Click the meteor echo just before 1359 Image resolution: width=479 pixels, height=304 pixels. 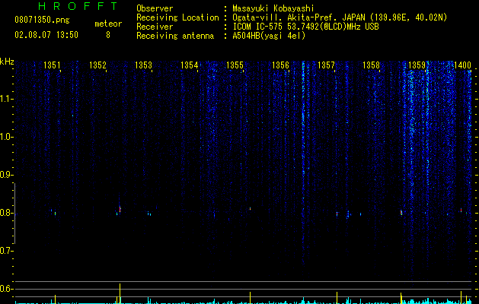(x=401, y=213)
